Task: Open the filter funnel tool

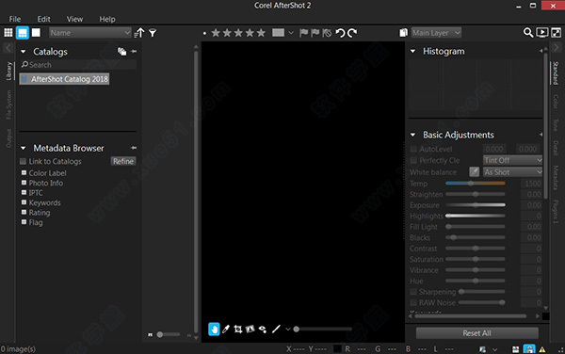Action: (x=153, y=33)
